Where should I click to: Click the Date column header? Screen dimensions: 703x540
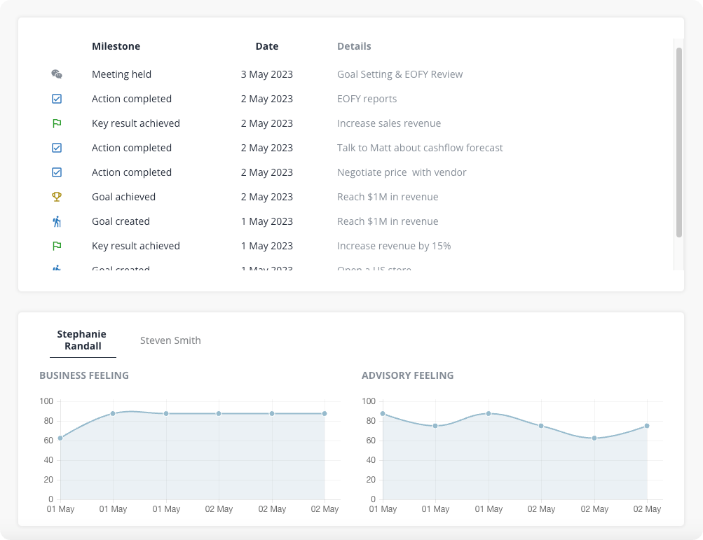[266, 46]
